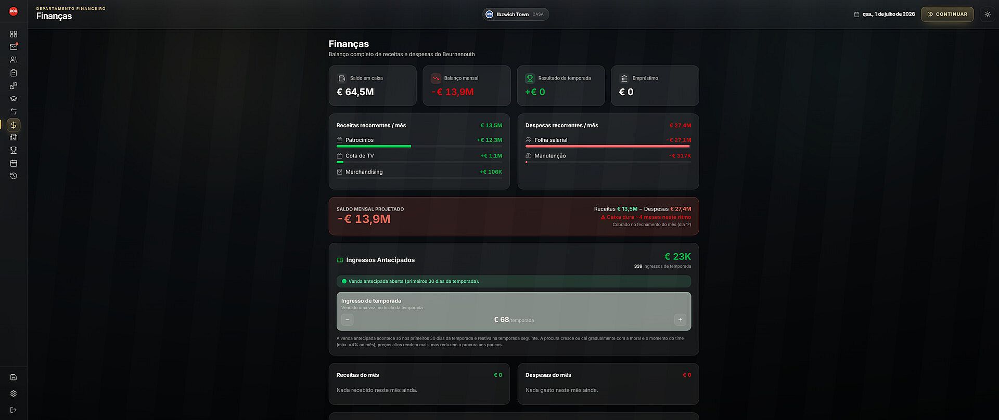The height and width of the screenshot is (420, 999).
Task: Click the Merchandising amount +€ 106K
Action: (491, 172)
